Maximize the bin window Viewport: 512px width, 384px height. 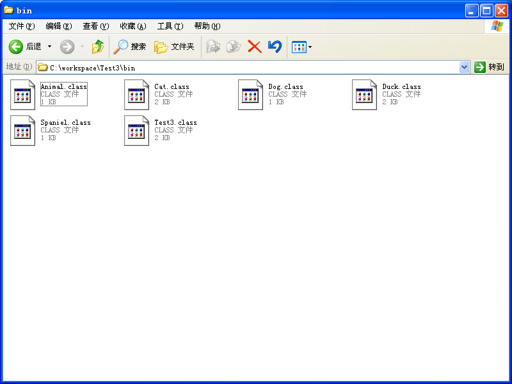(x=486, y=11)
